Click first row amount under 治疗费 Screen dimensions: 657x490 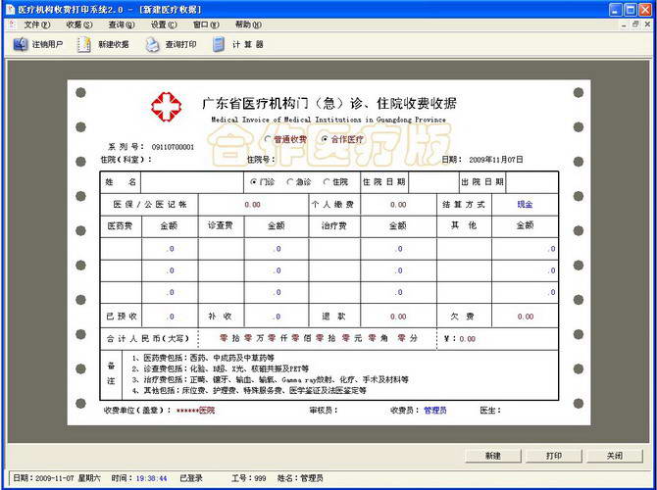click(x=398, y=249)
